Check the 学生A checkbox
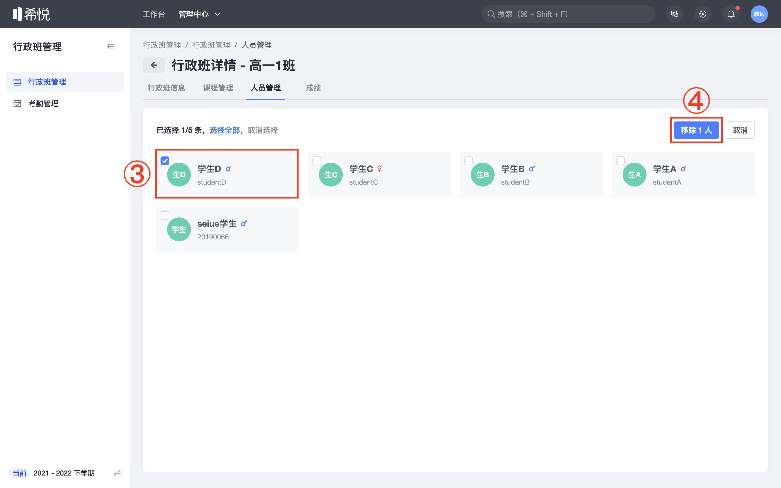 pos(620,161)
